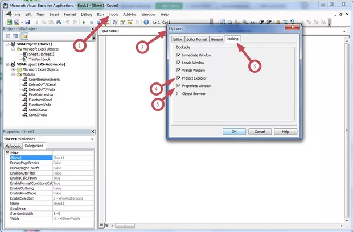Screen dimensions: 353x232
Task: Click the code pane vertical scrollbar
Action: 347,130
